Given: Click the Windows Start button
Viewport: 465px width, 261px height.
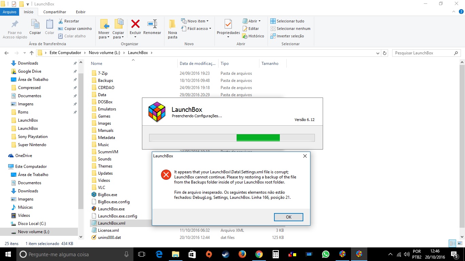Looking at the screenshot, I should click(8, 254).
